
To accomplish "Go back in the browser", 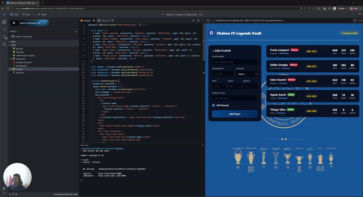I will tap(3, 8).
